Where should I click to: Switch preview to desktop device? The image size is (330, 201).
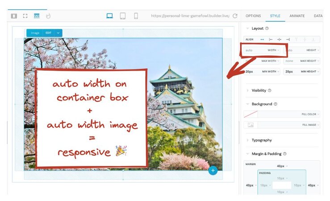(x=109, y=16)
